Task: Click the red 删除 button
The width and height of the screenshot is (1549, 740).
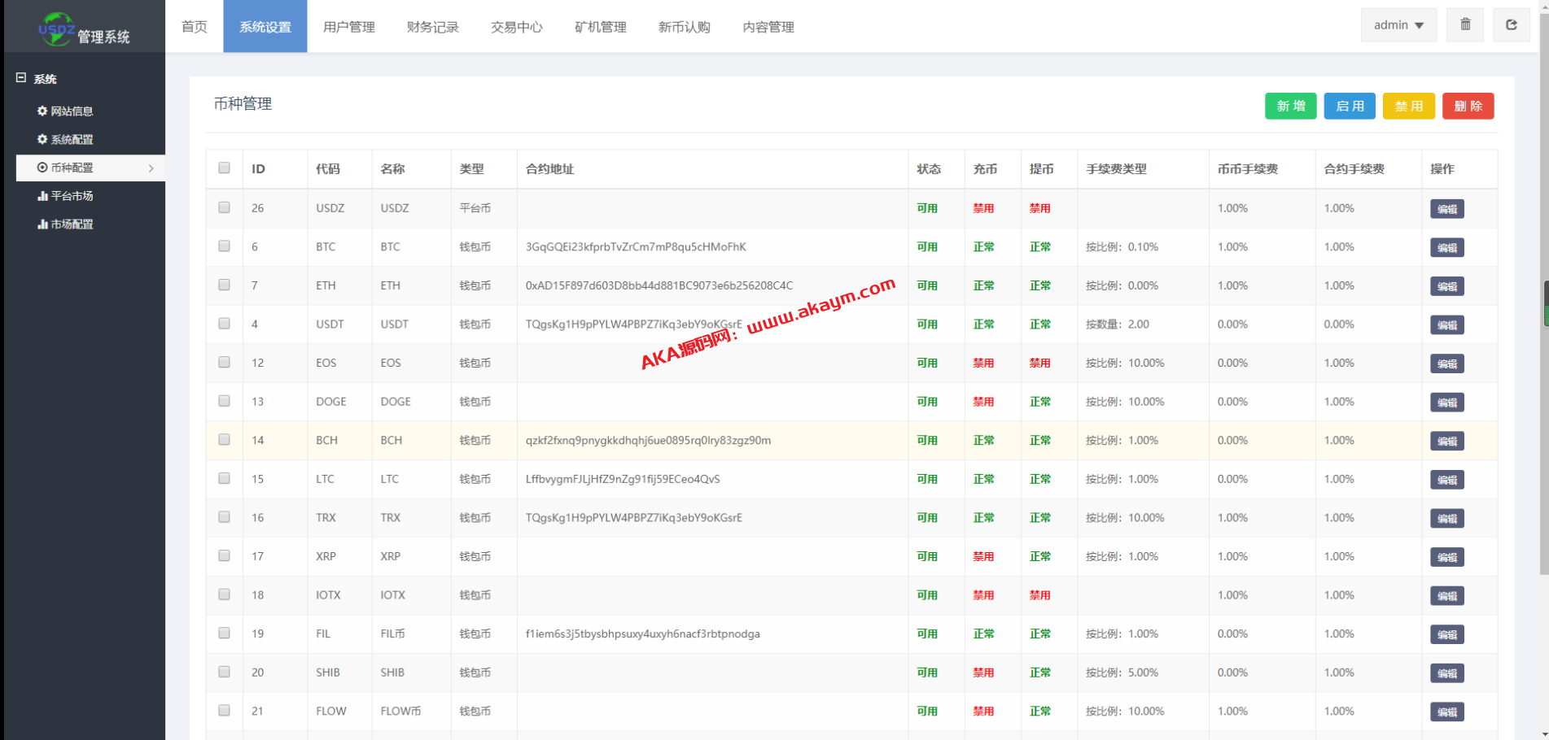Action: [1468, 107]
